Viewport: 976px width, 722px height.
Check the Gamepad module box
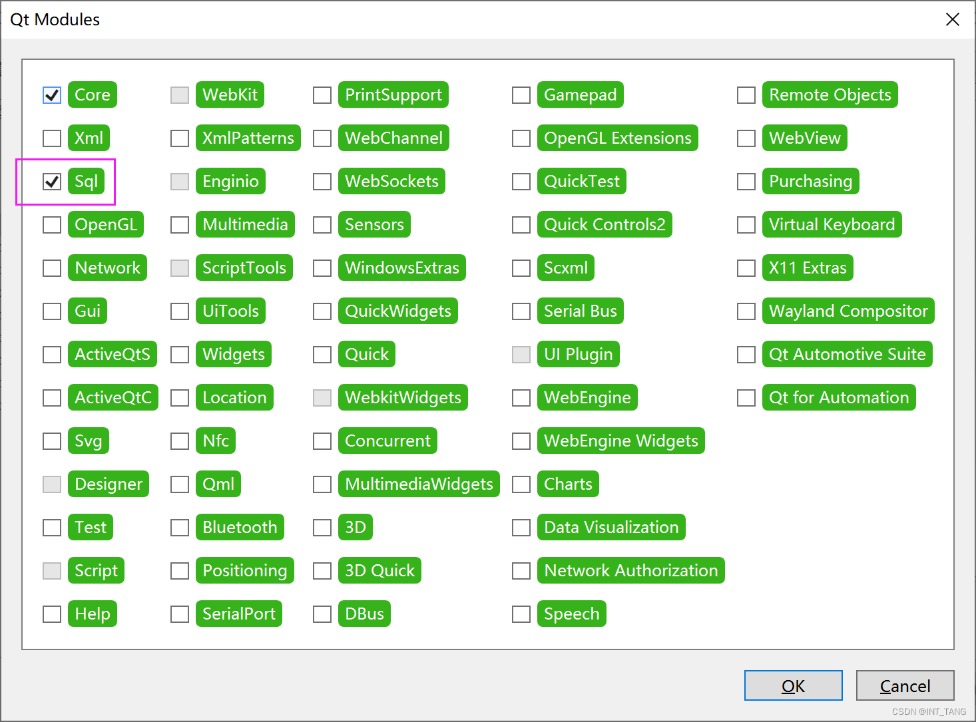click(x=521, y=95)
